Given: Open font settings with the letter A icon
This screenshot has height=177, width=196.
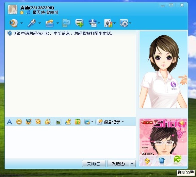Looking at the screenshot, I should [10, 122].
